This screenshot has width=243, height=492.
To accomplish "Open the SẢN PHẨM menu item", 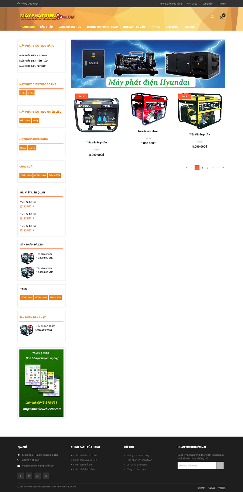I will tap(47, 27).
